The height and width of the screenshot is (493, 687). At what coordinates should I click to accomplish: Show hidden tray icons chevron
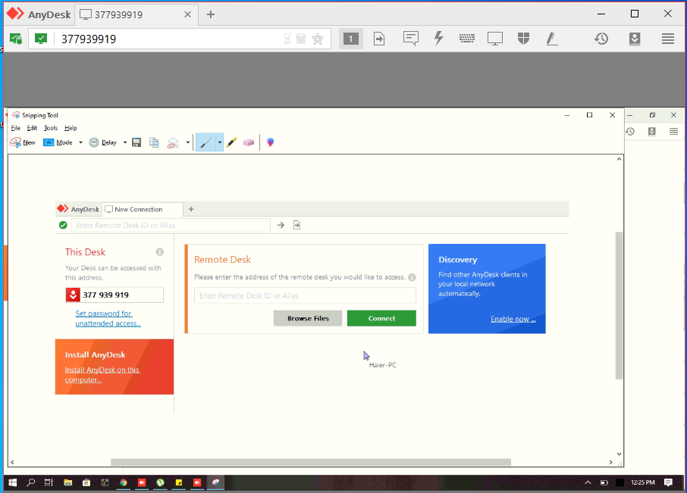pyautogui.click(x=588, y=482)
